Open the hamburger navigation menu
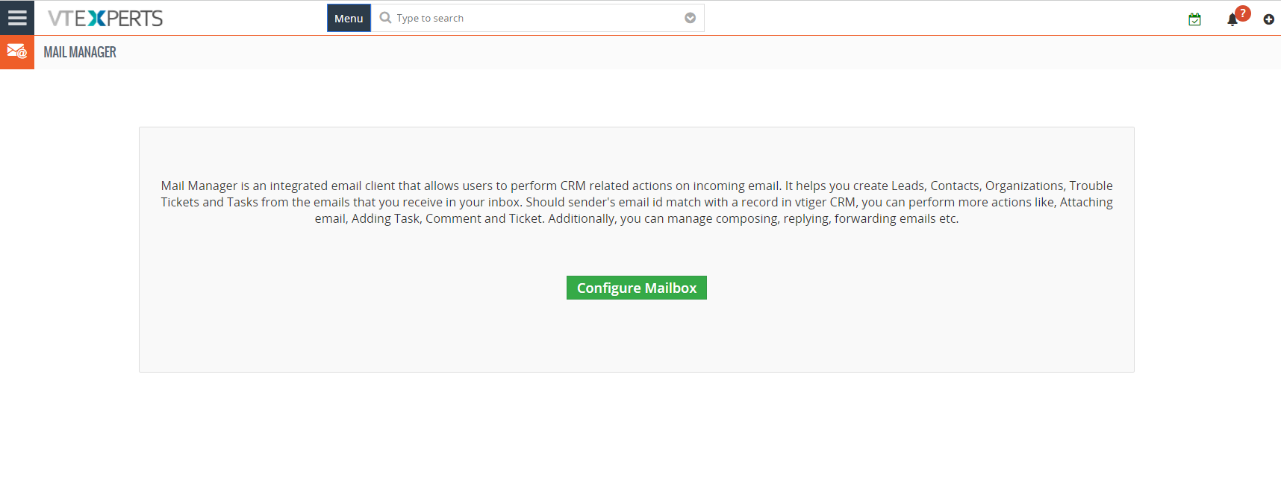The width and height of the screenshot is (1281, 503). [x=17, y=18]
